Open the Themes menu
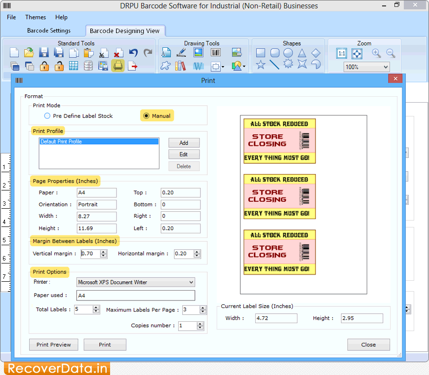 pyautogui.click(x=35, y=17)
